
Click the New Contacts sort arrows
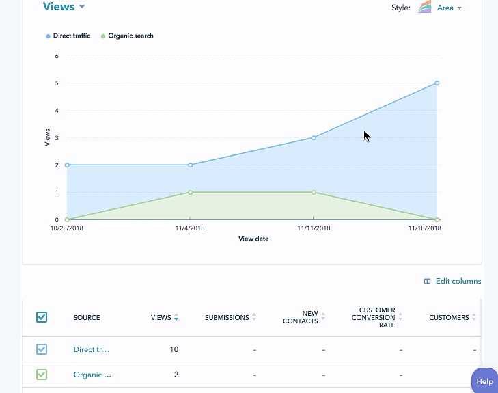pos(323,317)
